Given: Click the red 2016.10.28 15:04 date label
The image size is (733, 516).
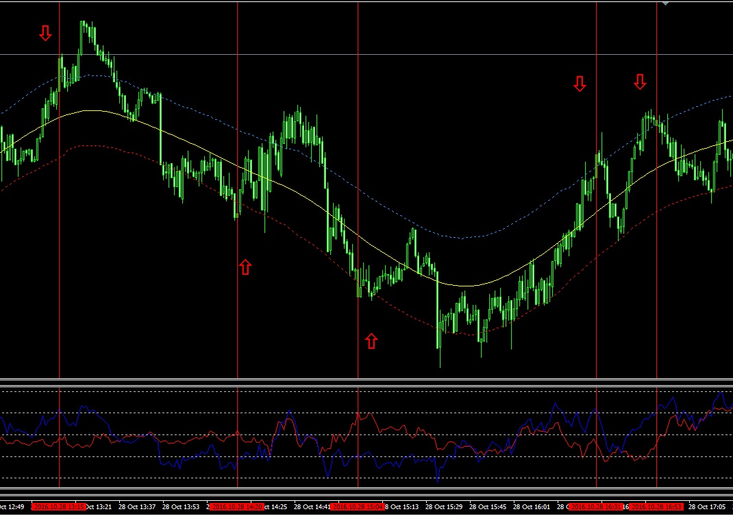Looking at the screenshot, I should (357, 506).
